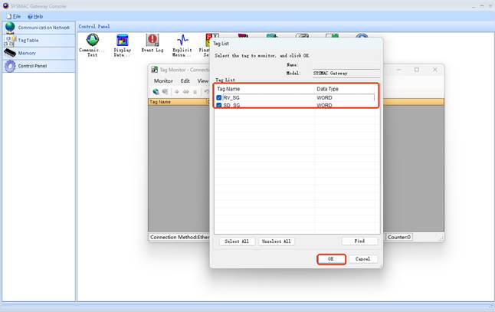Click the WORD data type of RV_SG
Viewport: 495px width, 312px height.
point(324,97)
